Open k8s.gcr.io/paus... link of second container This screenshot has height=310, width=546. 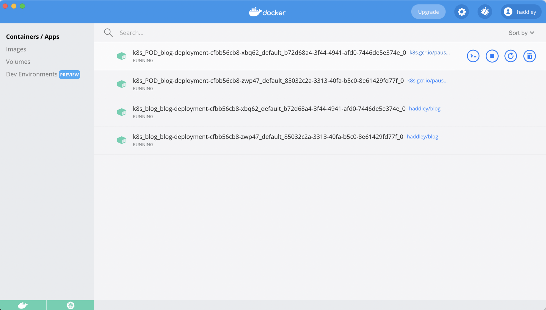pos(427,81)
